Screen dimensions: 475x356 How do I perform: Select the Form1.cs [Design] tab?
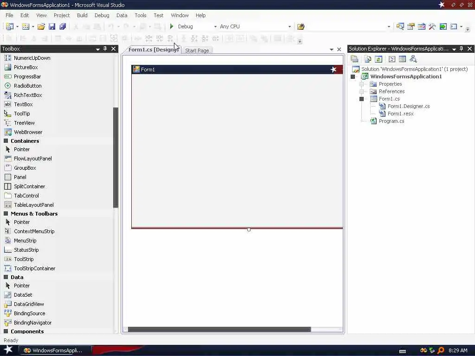pyautogui.click(x=152, y=50)
